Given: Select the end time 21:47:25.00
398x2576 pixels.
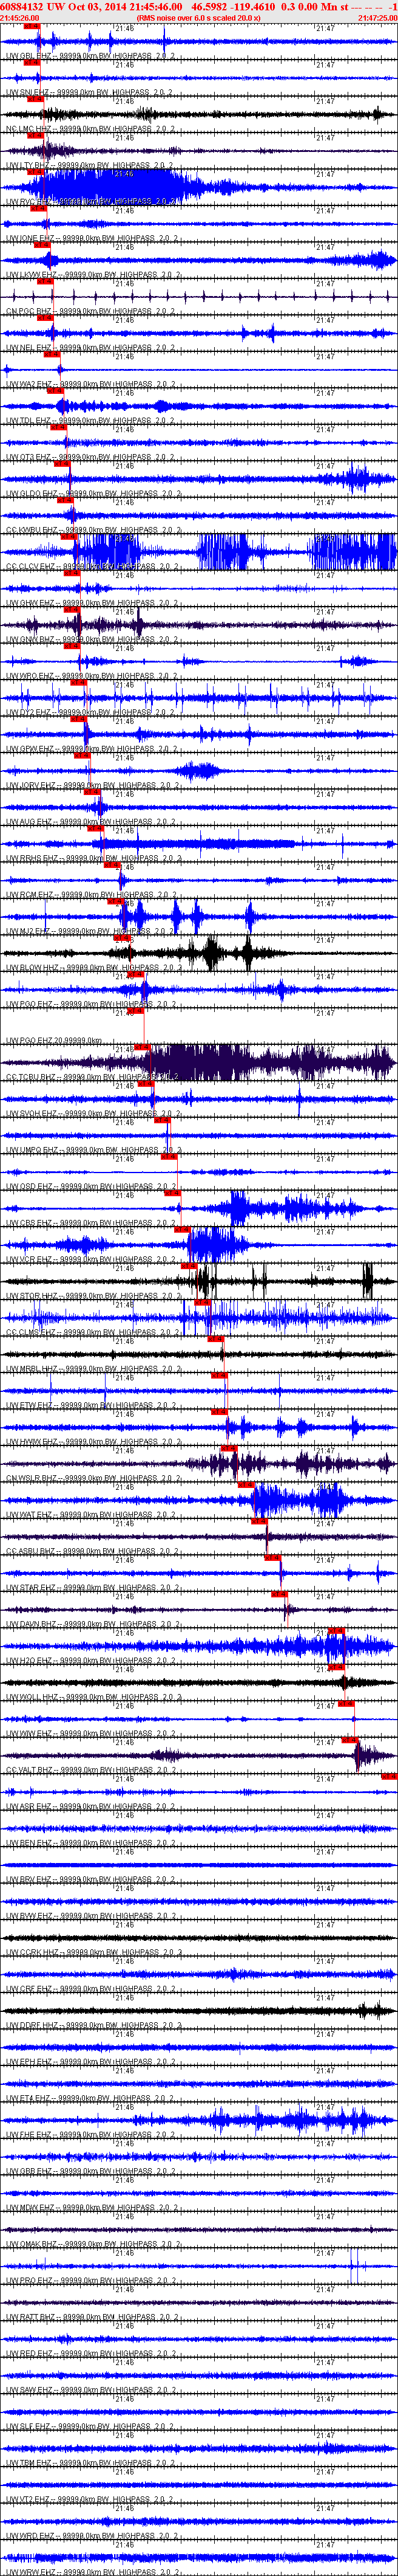Looking at the screenshot, I should point(377,18).
